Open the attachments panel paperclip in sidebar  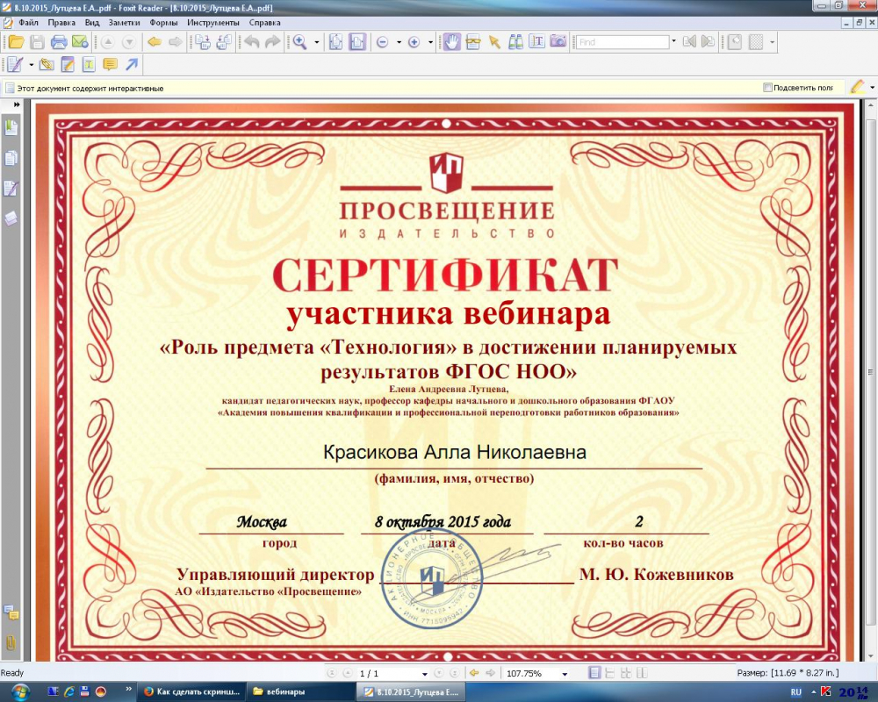11,641
